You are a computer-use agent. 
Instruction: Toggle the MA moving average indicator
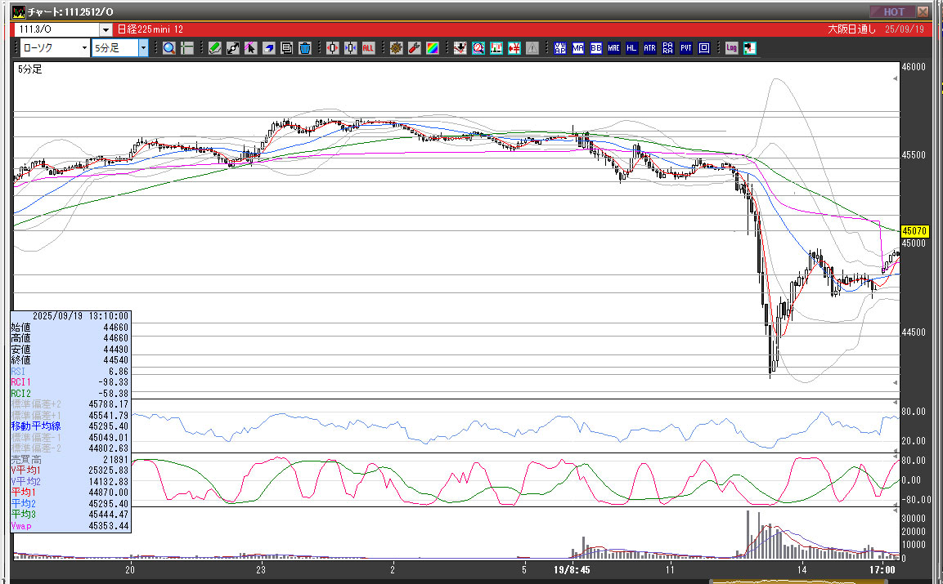coord(578,48)
